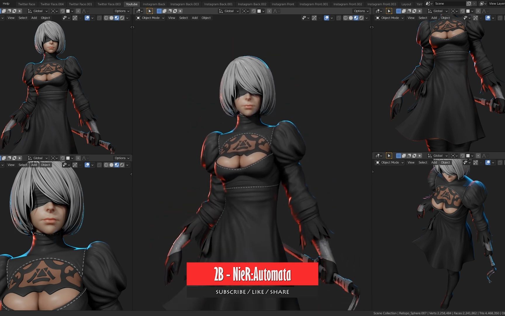Image resolution: width=505 pixels, height=316 pixels.
Task: Click the white snapping swatch beside the magnet
Action: pyautogui.click(x=260, y=11)
